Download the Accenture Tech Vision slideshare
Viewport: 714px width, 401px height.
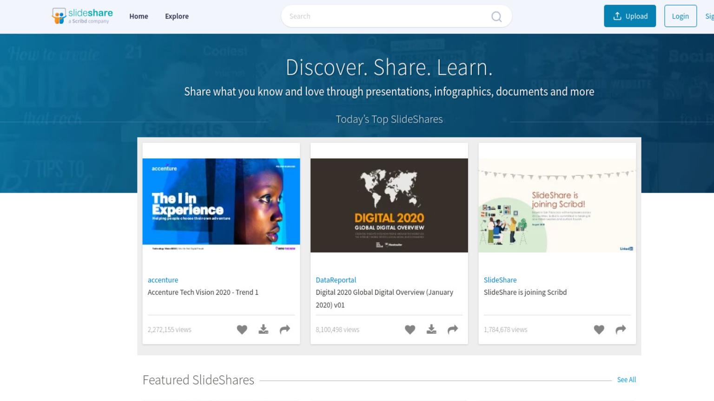tap(264, 330)
